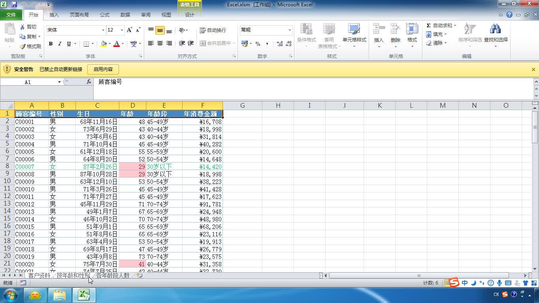Click the cell Borders icon

(x=87, y=44)
